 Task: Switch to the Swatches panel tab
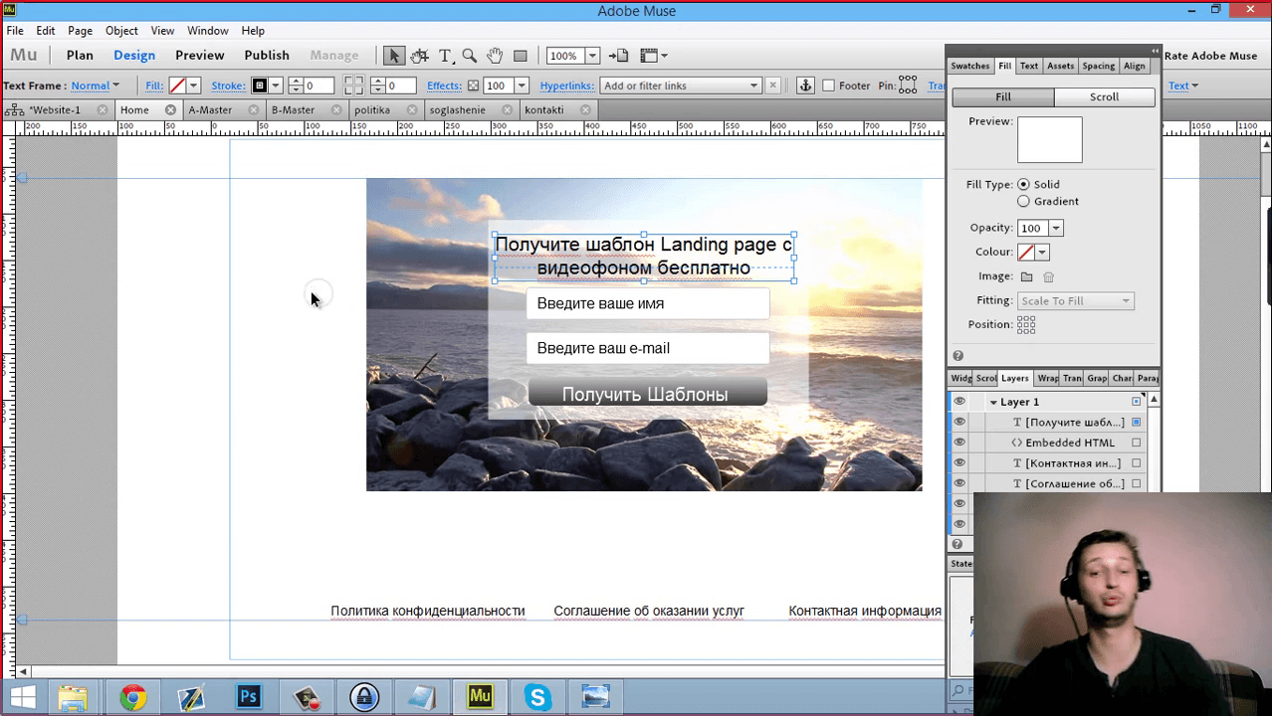(x=970, y=67)
